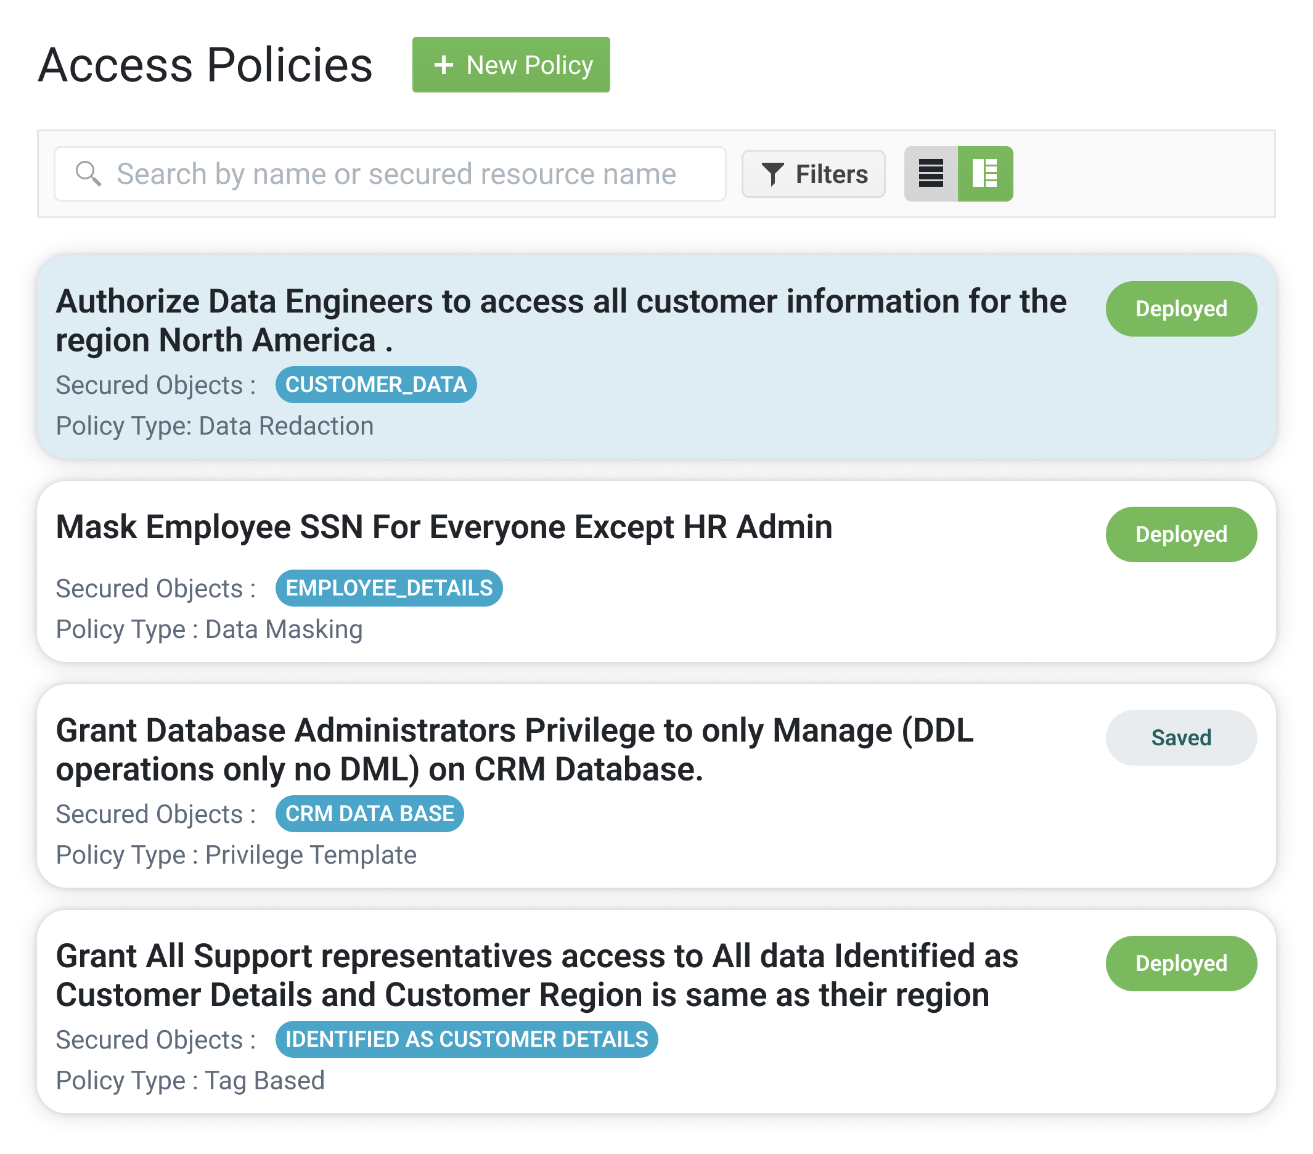Open the Filters button

point(813,174)
